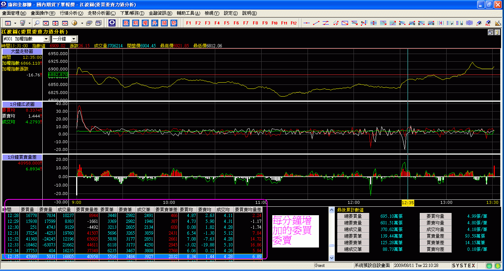Click the F8 shortcut button
The image size is (504, 271).
coord(255,23)
